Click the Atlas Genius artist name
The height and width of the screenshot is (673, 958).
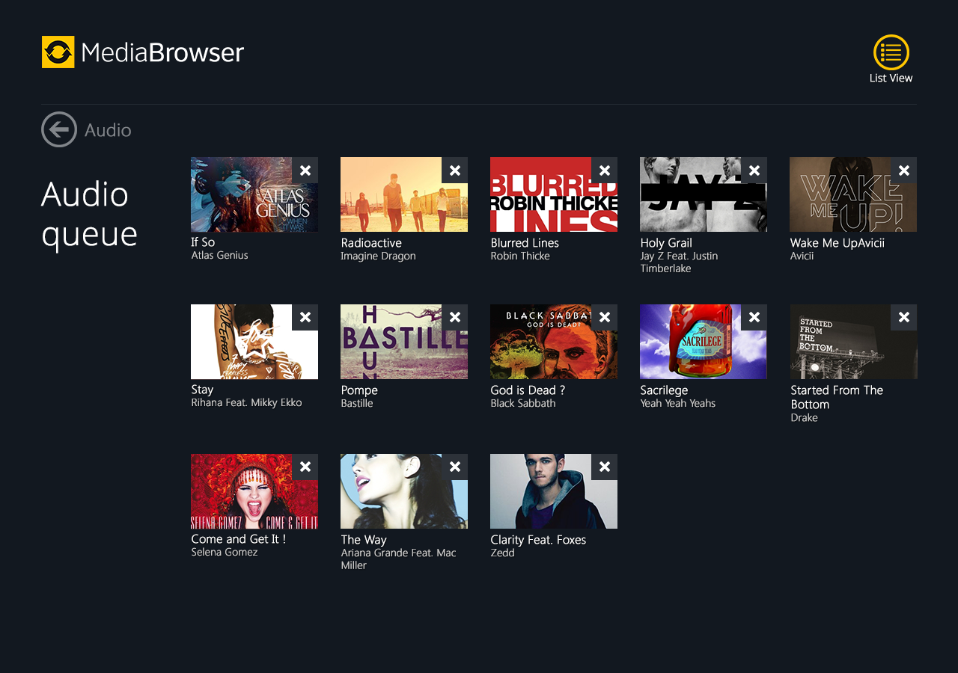[x=219, y=256]
